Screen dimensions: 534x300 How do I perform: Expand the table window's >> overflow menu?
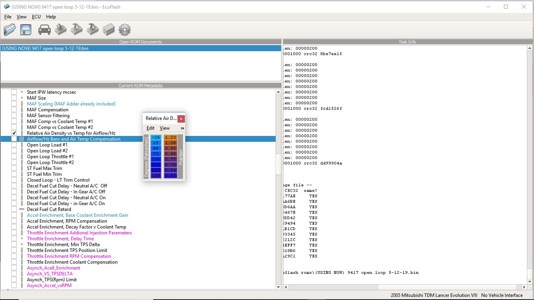(182, 128)
